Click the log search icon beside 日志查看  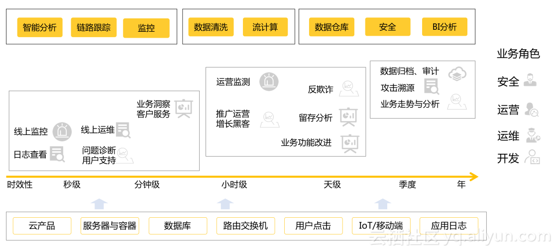tap(57, 154)
